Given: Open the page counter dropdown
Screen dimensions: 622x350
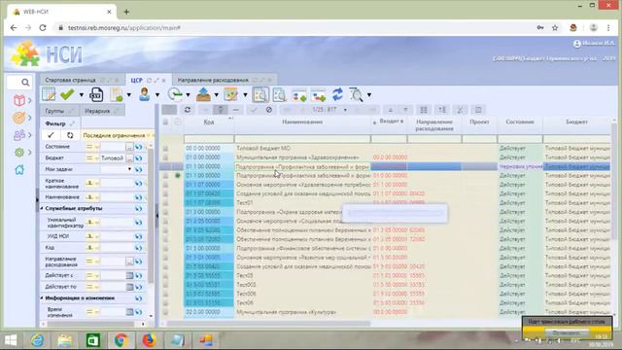Looking at the screenshot, I should (x=345, y=110).
